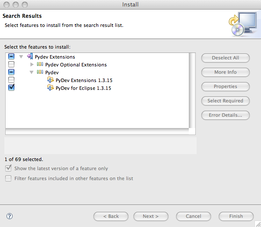261x227 pixels.
Task: Click the Deselect All button
Action: click(x=225, y=58)
